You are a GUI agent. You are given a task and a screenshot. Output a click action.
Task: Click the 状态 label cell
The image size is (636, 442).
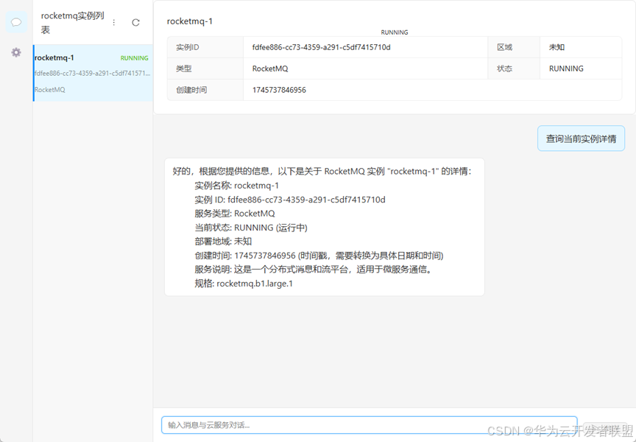[514, 69]
